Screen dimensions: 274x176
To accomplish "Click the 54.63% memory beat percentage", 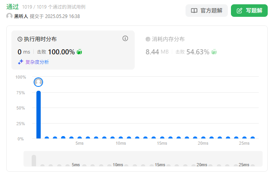I will click(198, 52).
